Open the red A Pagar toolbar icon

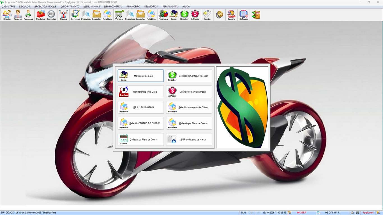195,15
